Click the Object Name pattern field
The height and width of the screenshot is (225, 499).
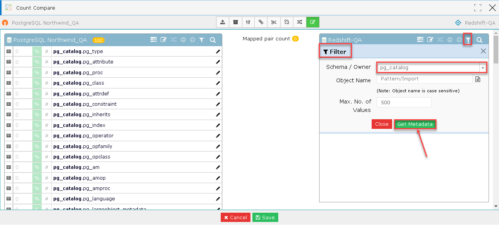tap(425, 79)
